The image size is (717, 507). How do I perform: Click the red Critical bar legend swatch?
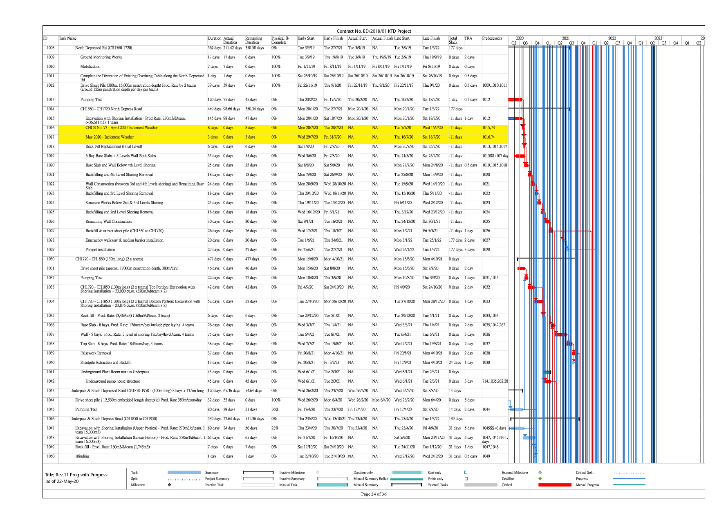tap(555, 485)
